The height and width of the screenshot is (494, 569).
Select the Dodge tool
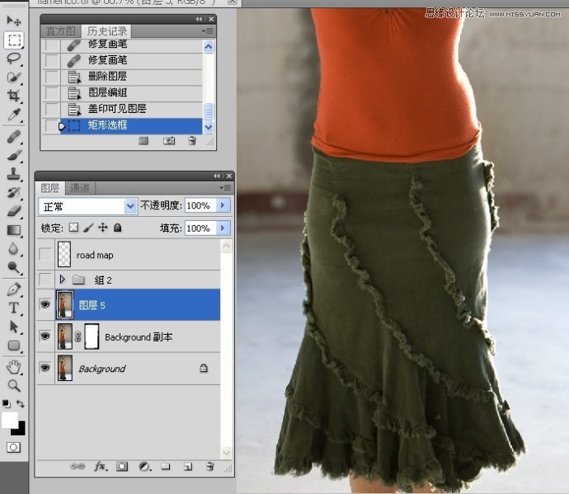(14, 267)
